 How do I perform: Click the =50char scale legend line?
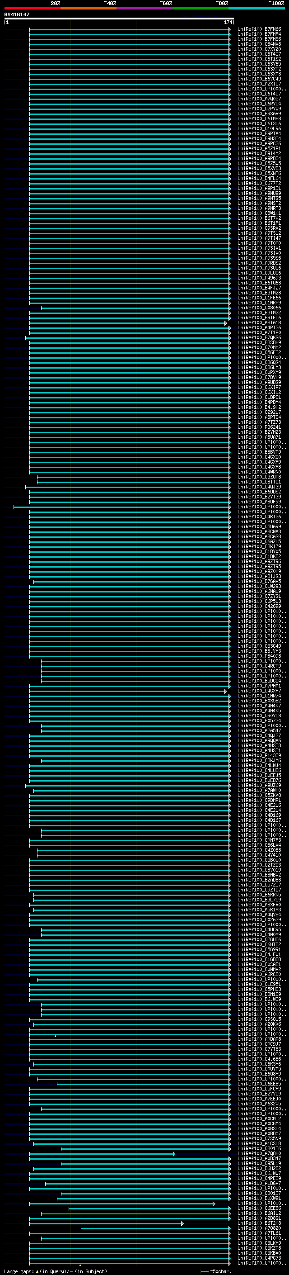[x=205, y=1271]
